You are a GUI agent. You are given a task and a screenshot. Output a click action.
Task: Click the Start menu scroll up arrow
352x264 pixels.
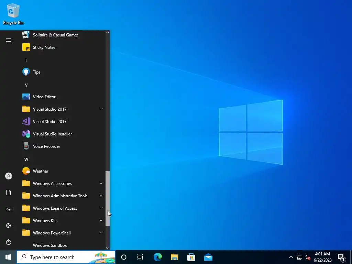[x=108, y=33]
